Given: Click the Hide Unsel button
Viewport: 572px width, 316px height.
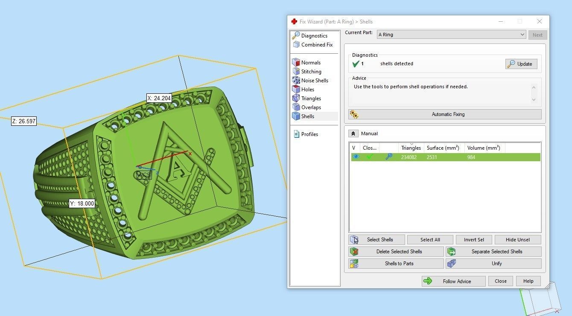Looking at the screenshot, I should (518, 240).
